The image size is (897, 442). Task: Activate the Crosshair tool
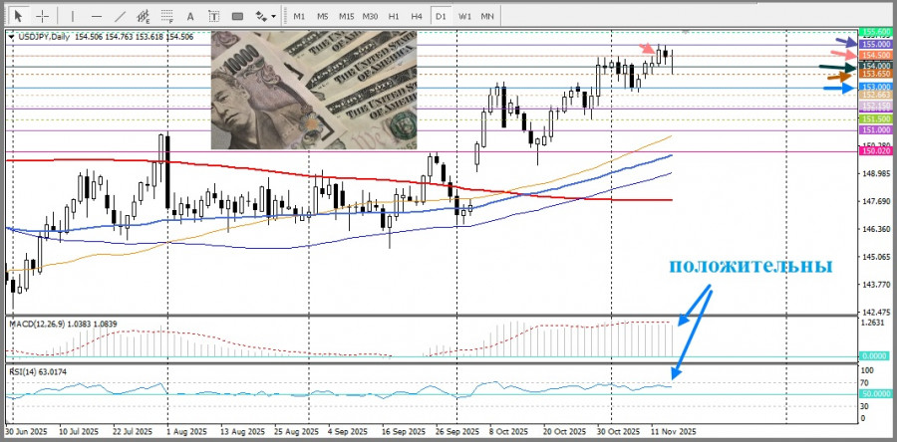click(x=42, y=16)
